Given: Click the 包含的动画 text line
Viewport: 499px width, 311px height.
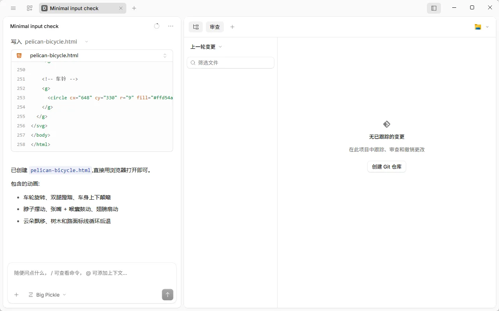Looking at the screenshot, I should (25, 184).
